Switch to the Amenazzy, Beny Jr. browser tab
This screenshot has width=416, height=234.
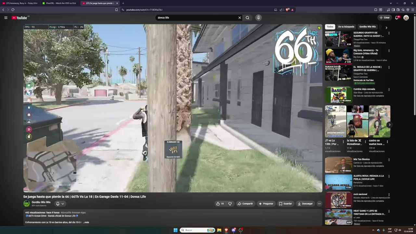click(19, 3)
